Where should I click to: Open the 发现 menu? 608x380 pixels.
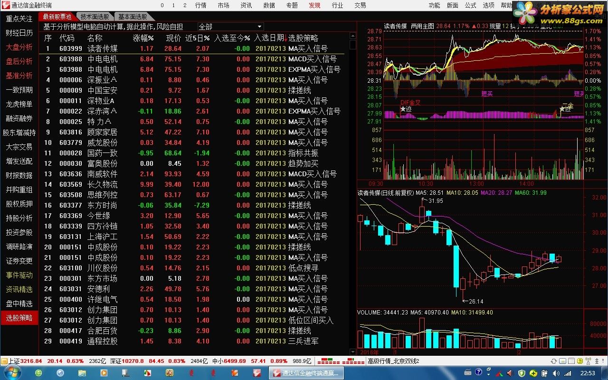tap(314, 5)
